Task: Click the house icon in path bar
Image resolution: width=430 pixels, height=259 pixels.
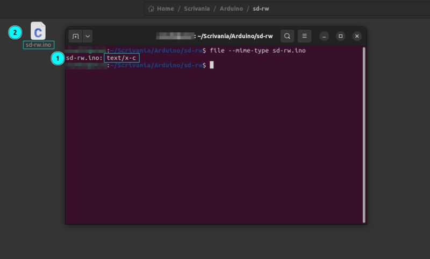Action: 151,9
